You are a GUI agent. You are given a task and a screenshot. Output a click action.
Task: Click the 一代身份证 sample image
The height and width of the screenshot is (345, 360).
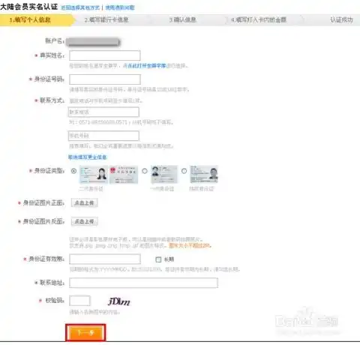click(x=164, y=174)
